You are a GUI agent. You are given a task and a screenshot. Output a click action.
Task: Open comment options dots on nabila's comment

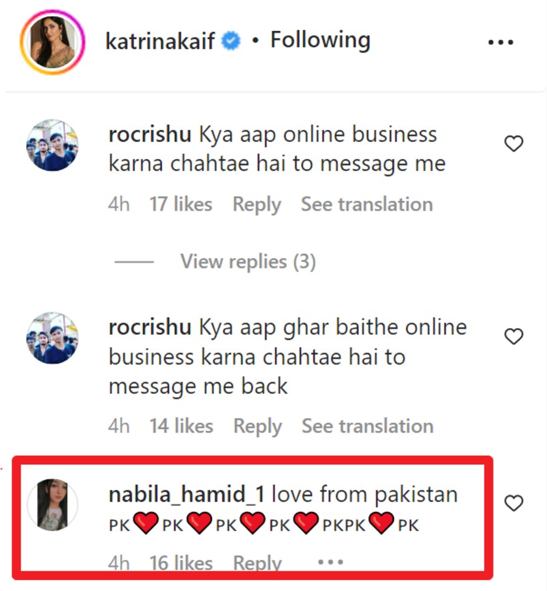point(330,562)
